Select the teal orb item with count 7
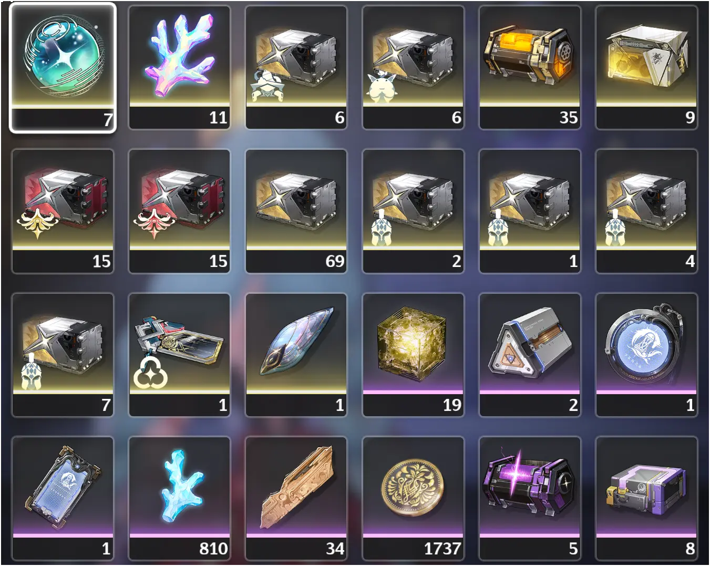Viewport: 710px width, 566px height. coord(63,68)
